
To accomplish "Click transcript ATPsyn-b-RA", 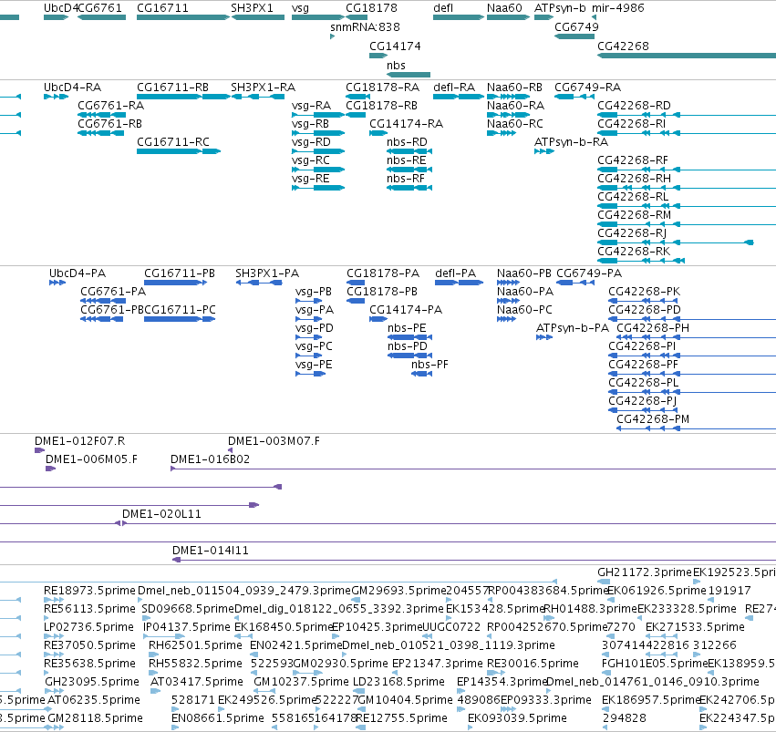I will click(x=571, y=142).
